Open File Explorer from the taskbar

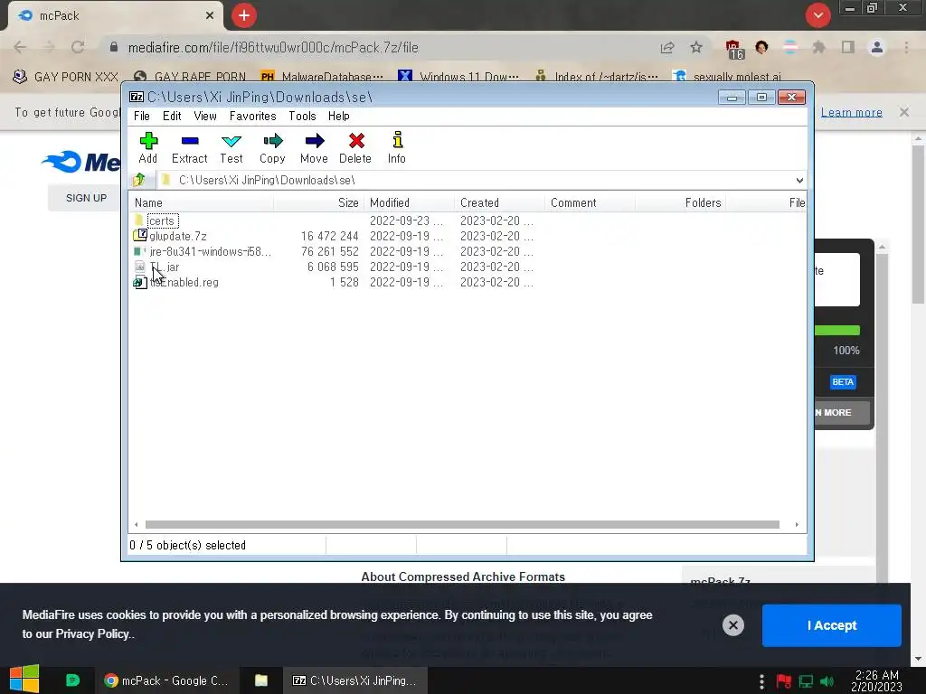tap(261, 680)
